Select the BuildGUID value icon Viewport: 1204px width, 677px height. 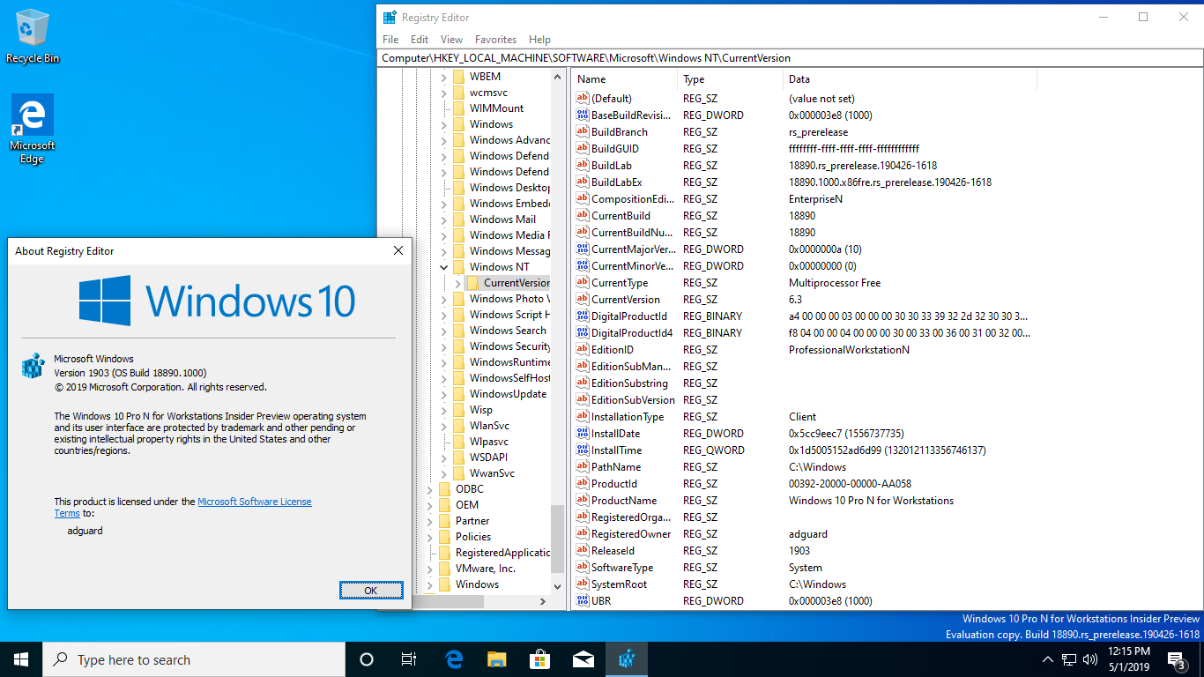(582, 149)
